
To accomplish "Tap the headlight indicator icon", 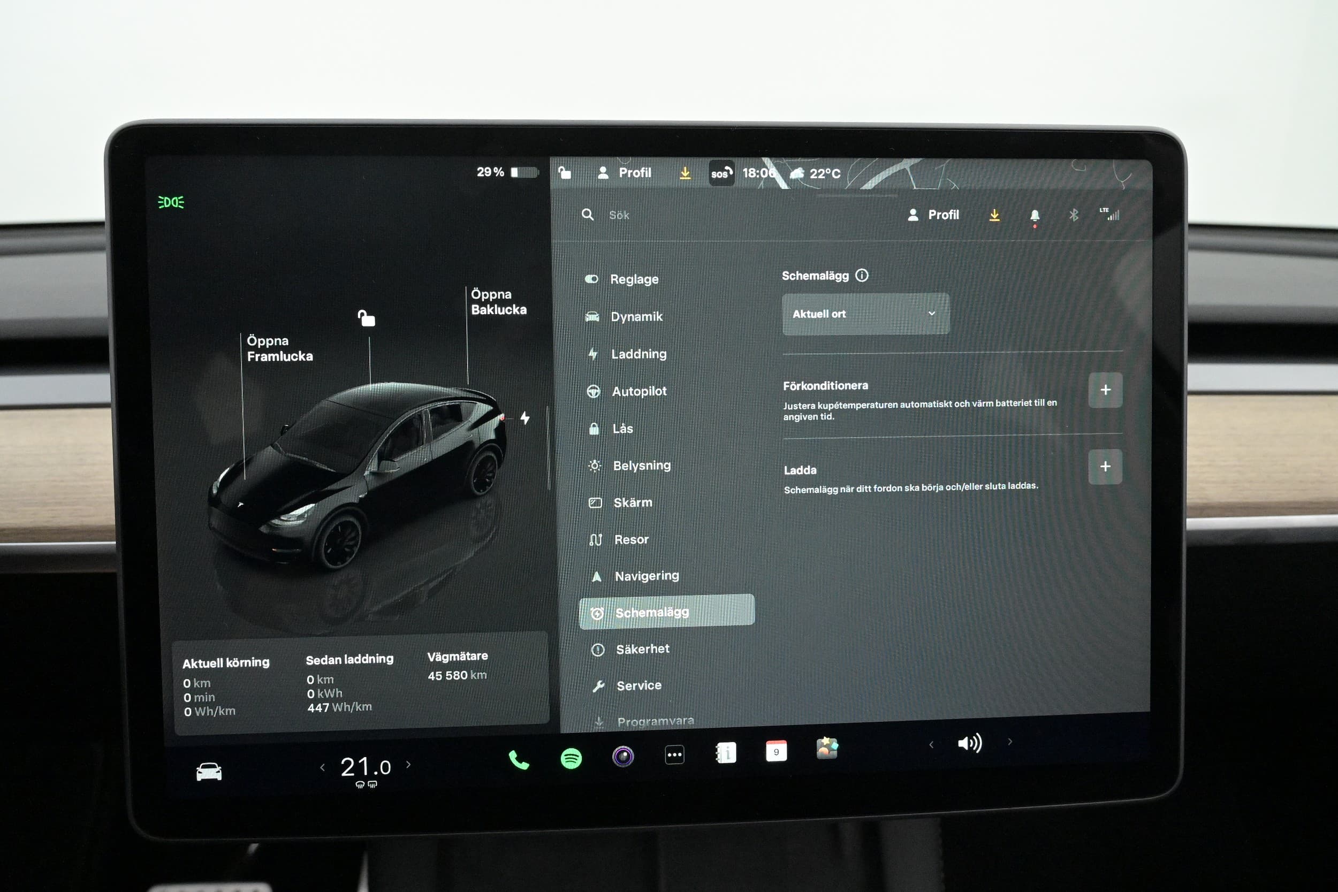I will (x=171, y=202).
